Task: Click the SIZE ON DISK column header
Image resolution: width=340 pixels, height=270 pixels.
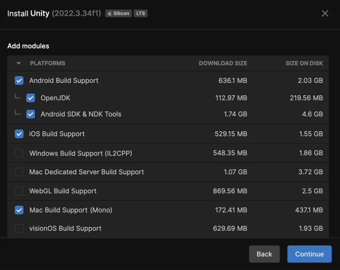Action: [x=304, y=63]
